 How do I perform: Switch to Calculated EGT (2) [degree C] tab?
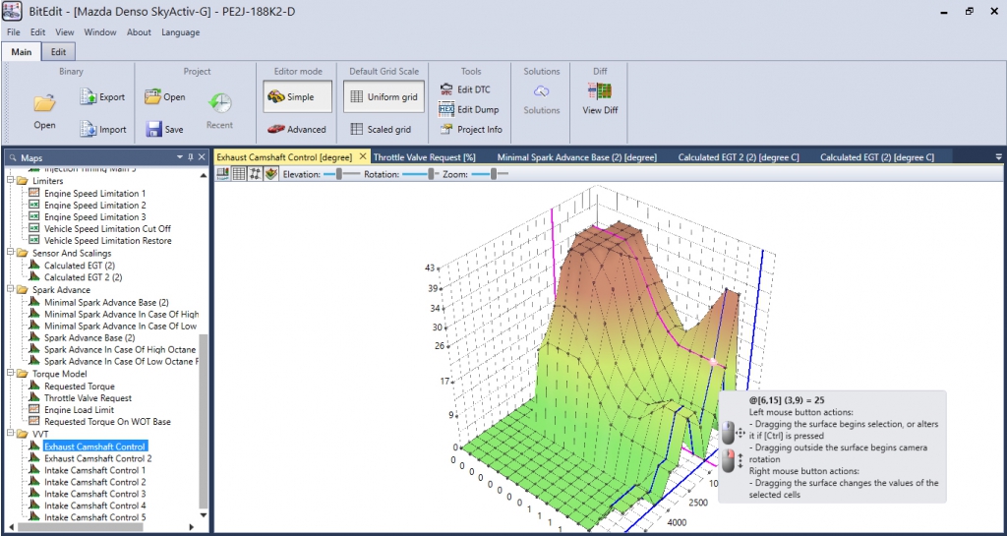point(877,157)
